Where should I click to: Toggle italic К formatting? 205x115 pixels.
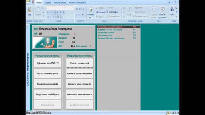pyautogui.click(x=51, y=12)
